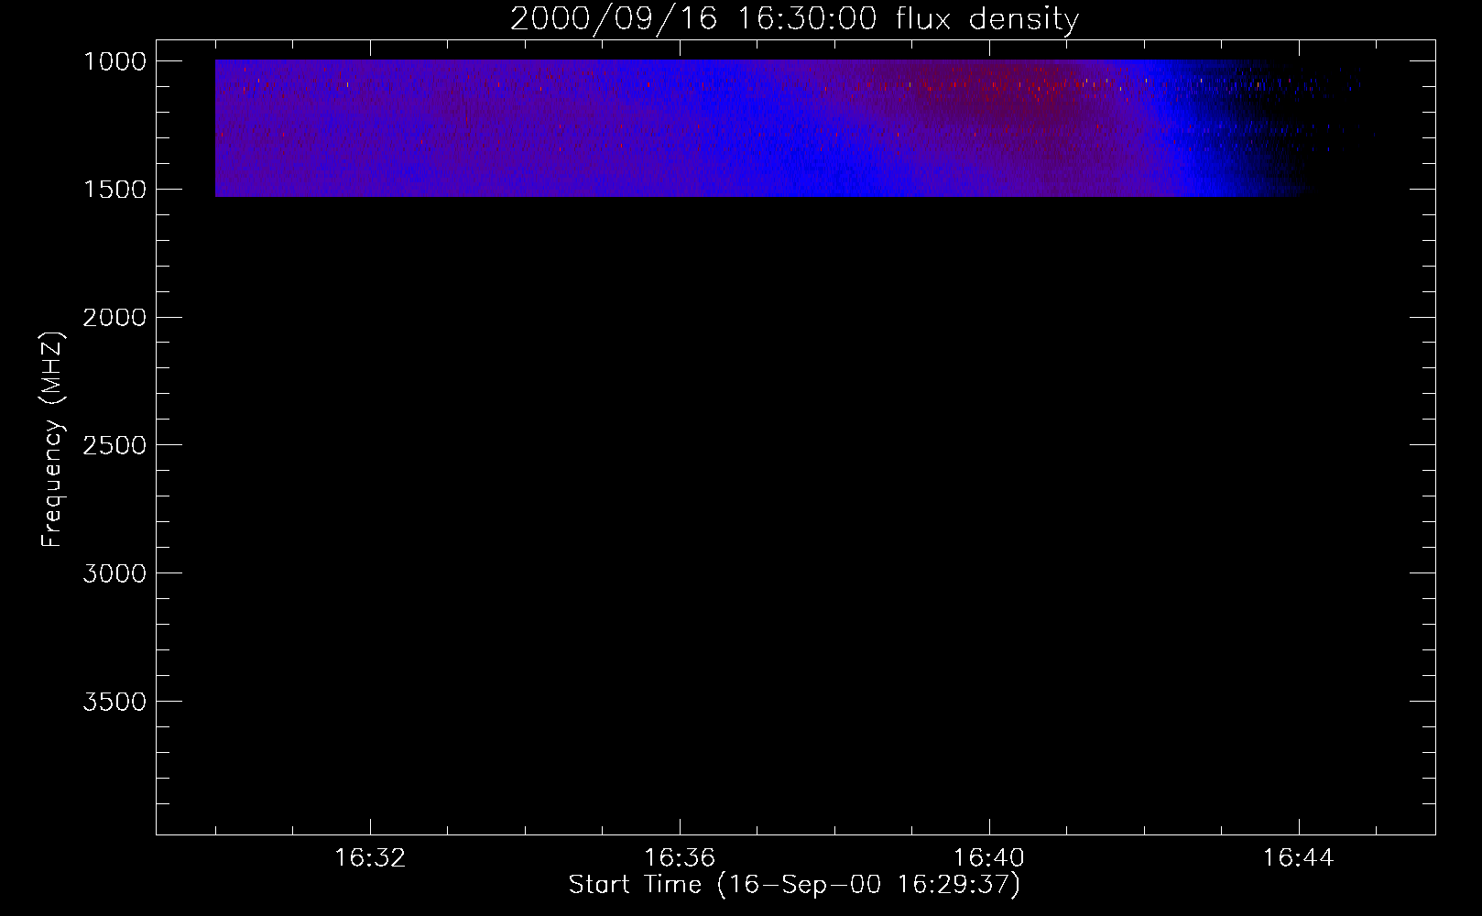Select the '1000' frequency axis label
Image resolution: width=1482 pixels, height=916 pixels.
(x=114, y=61)
